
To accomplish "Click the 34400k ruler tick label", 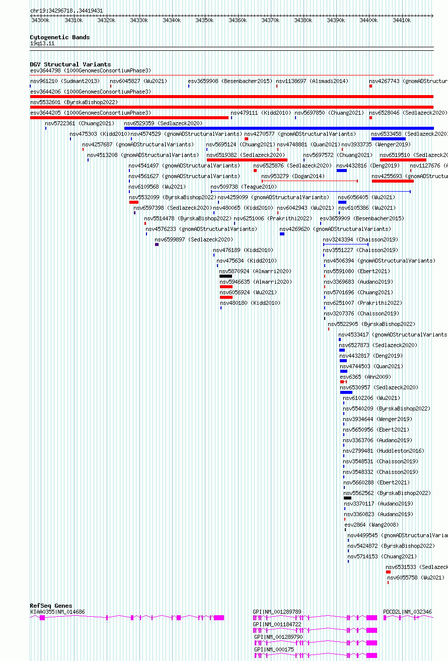I will 368,20.
